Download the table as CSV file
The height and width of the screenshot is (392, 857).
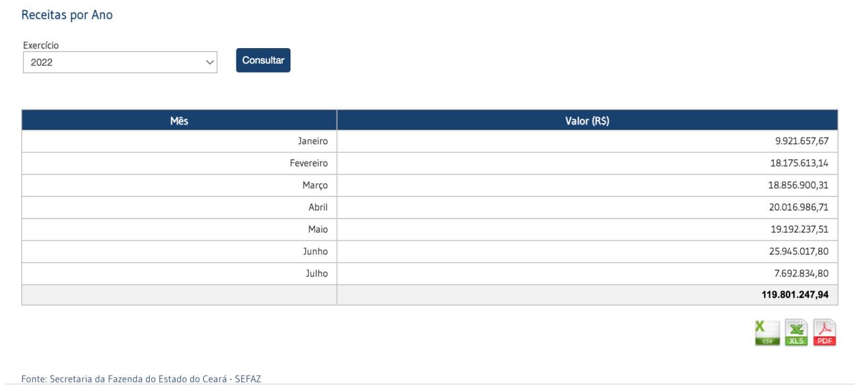coord(768,333)
